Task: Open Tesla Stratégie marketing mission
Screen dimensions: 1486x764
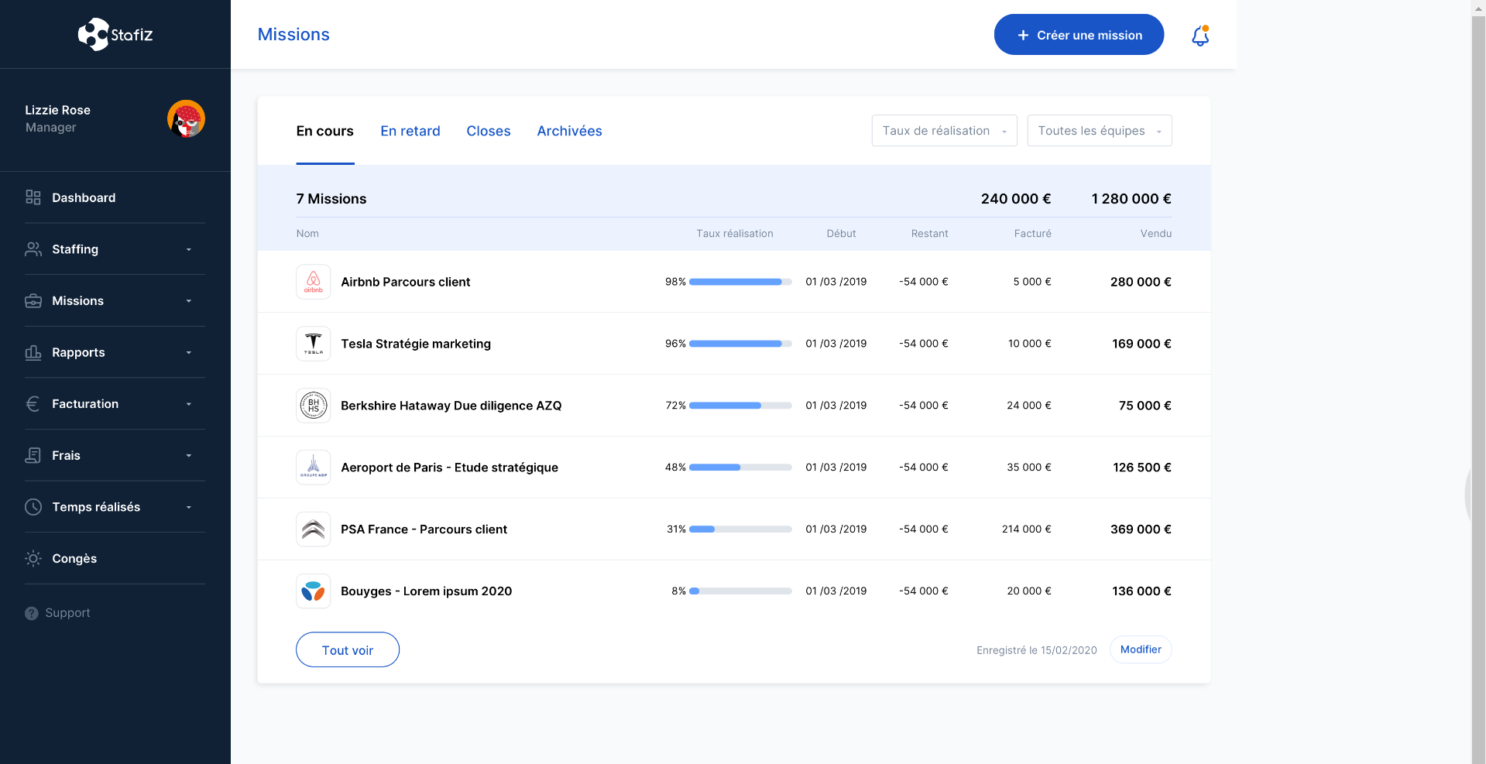Action: click(416, 344)
